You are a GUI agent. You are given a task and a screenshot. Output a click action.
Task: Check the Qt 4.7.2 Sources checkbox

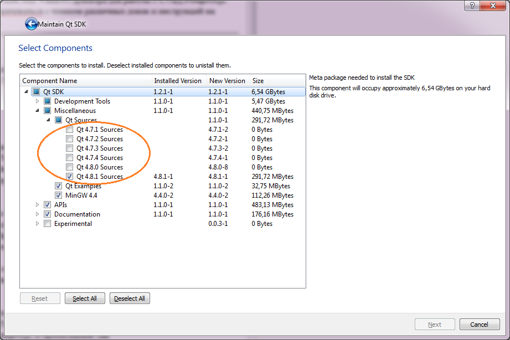point(70,139)
